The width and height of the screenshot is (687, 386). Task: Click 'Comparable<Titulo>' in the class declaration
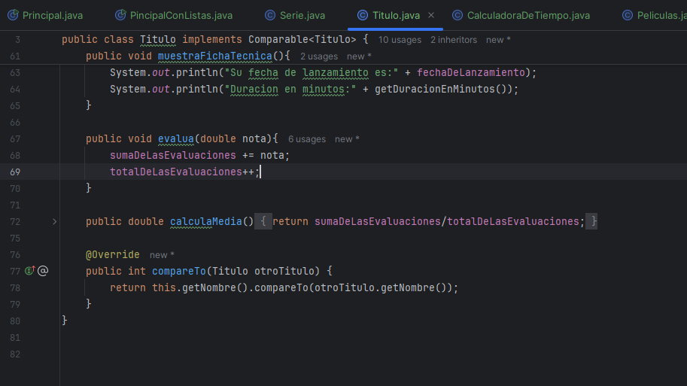pyautogui.click(x=302, y=39)
